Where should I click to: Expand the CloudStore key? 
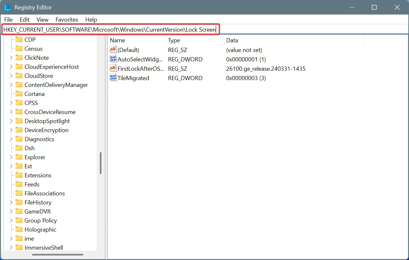[11, 76]
